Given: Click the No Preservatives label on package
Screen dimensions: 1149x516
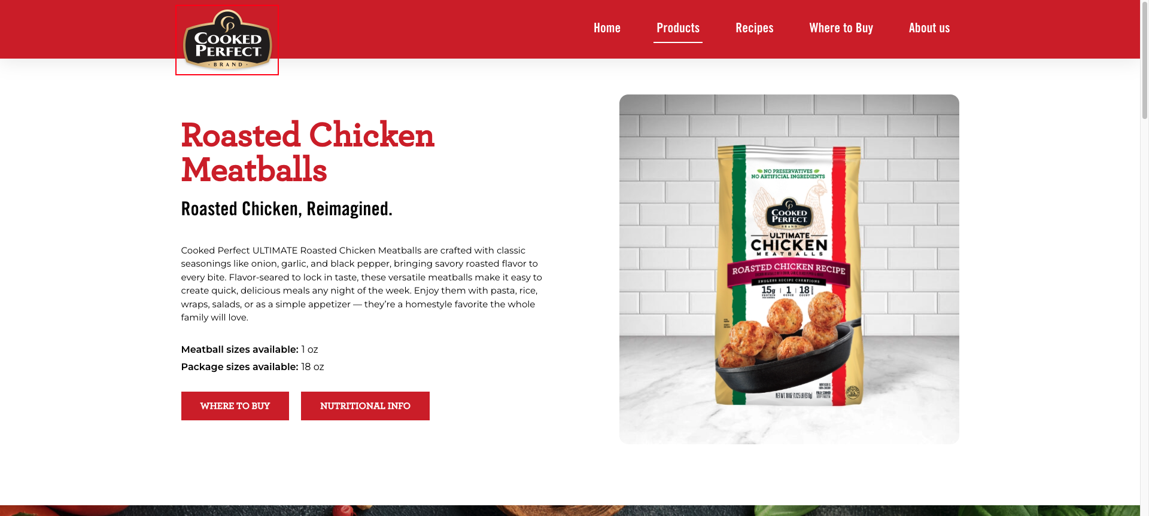Looking at the screenshot, I should tap(788, 174).
